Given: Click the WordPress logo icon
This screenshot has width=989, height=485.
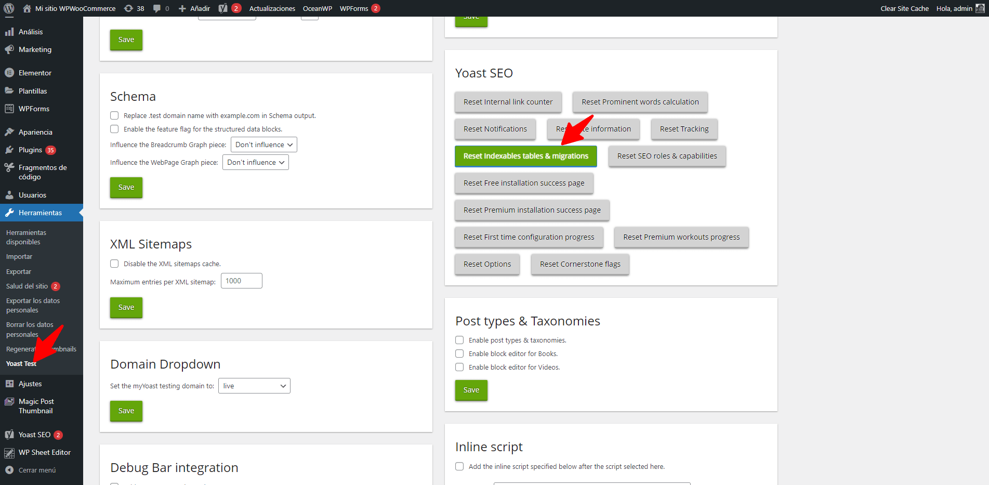Looking at the screenshot, I should (9, 8).
